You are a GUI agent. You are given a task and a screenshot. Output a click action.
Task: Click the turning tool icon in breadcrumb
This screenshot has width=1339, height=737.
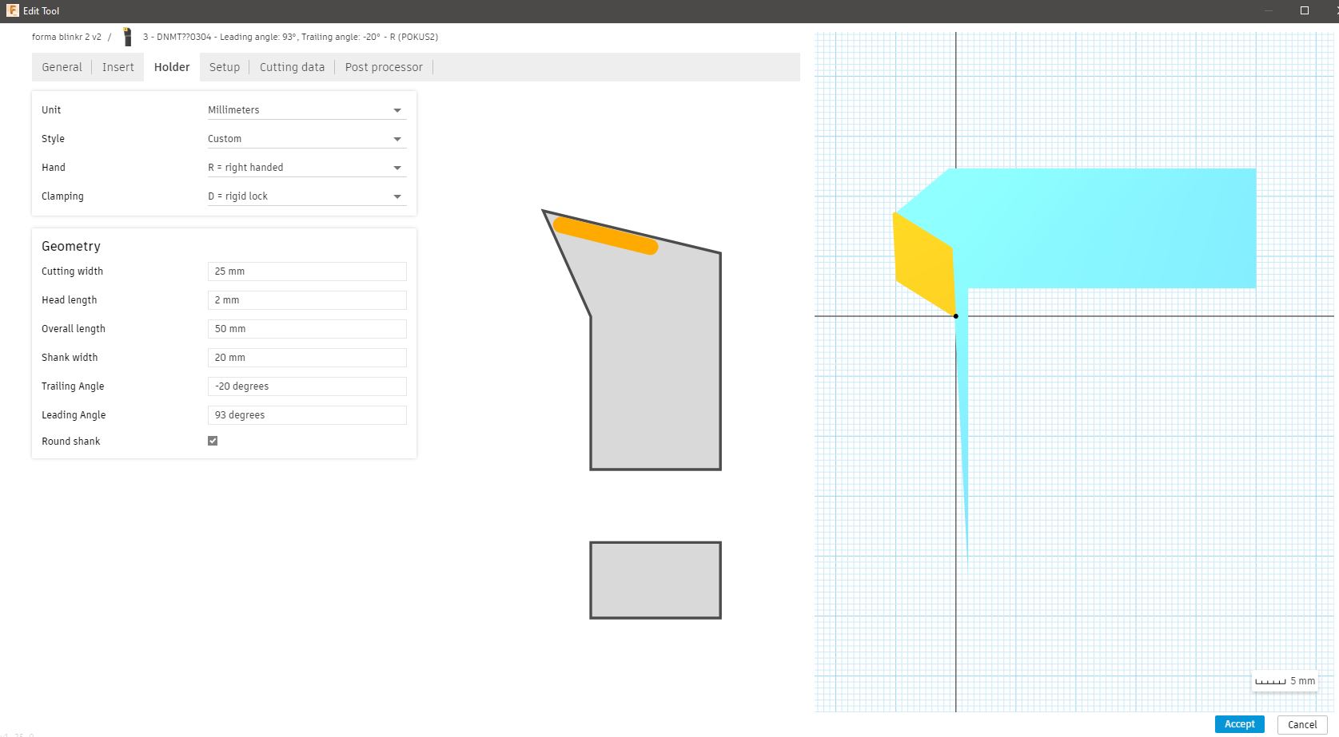click(127, 37)
